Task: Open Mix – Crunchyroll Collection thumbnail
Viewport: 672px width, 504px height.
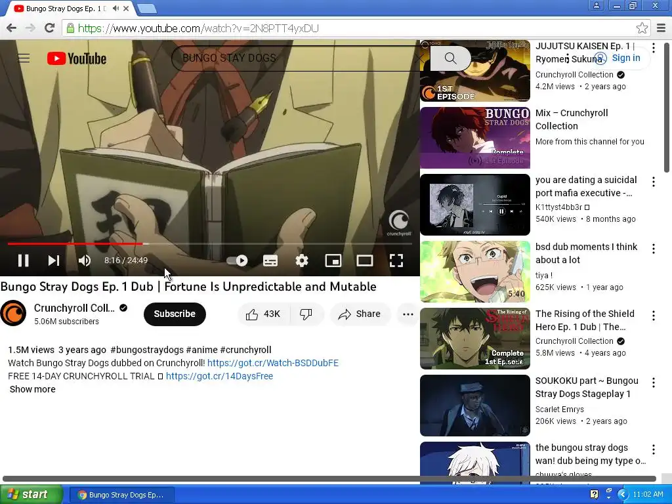Action: pyautogui.click(x=475, y=138)
